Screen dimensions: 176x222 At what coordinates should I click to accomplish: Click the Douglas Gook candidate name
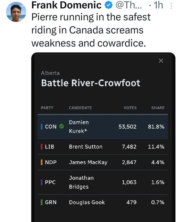[x=87, y=202]
